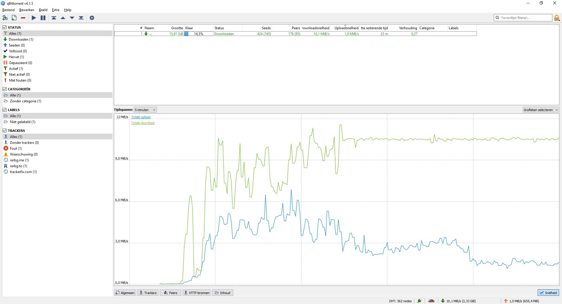Viewport: 562px width, 304px height.
Task: Open the Bestand menu
Action: [x=8, y=10]
